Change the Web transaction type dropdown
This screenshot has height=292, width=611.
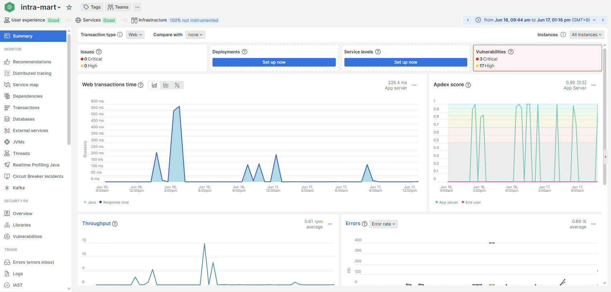135,35
